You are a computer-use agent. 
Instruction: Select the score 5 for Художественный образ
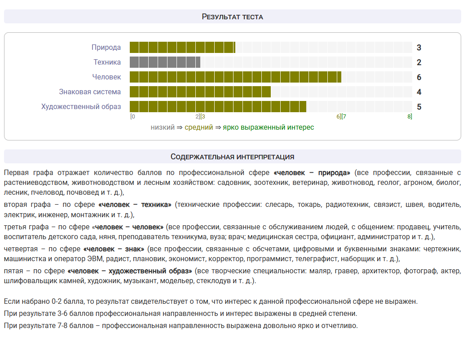pyautogui.click(x=419, y=107)
